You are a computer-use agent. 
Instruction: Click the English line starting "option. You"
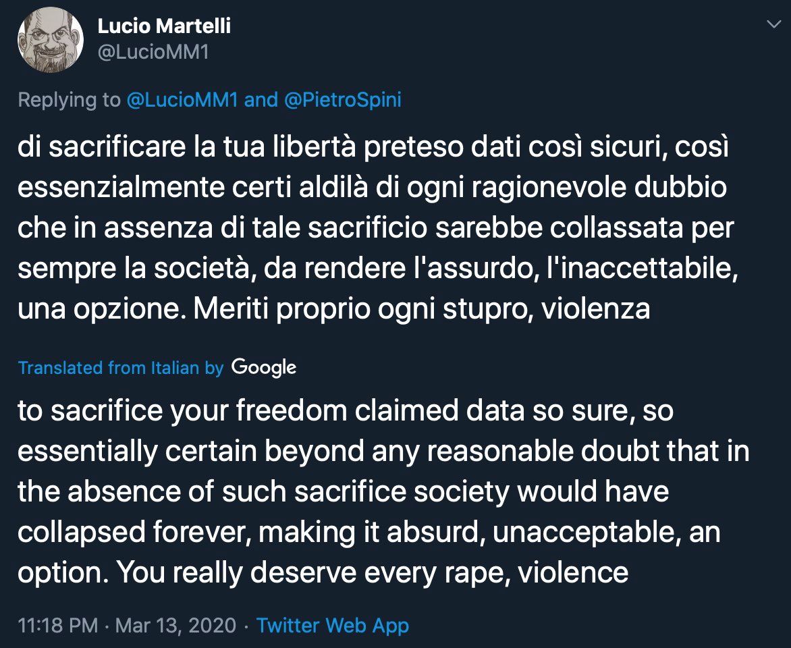pyautogui.click(x=323, y=573)
